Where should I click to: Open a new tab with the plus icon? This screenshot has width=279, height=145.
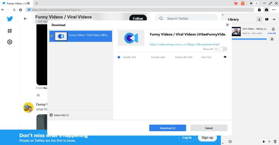tap(36, 3)
